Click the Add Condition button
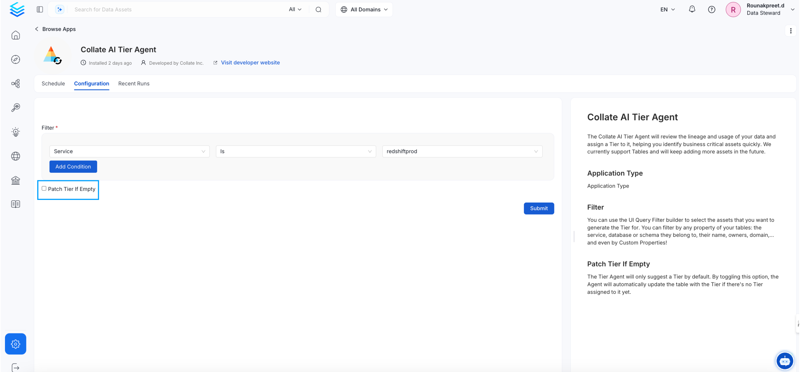 [x=73, y=167]
